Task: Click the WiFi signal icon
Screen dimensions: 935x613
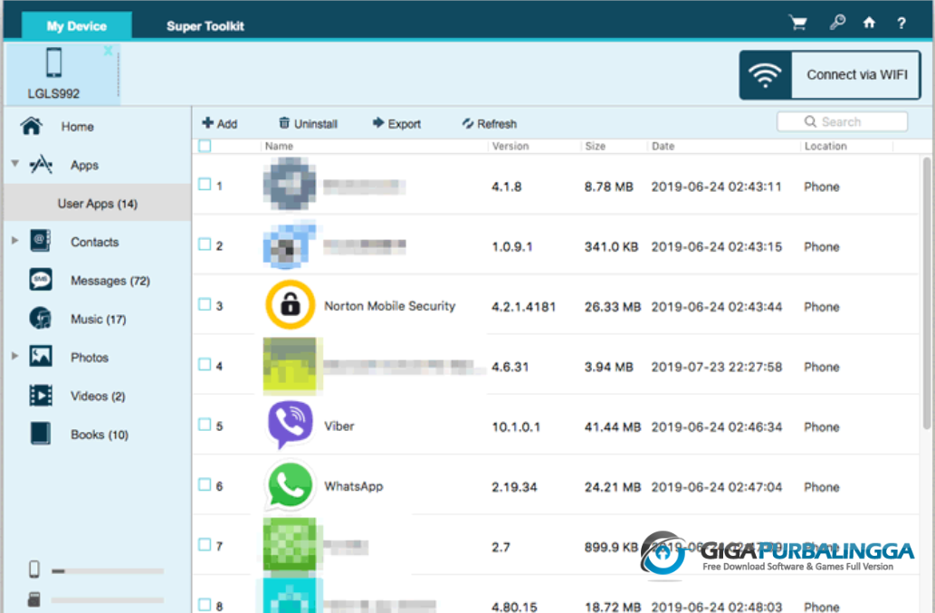Action: [x=765, y=75]
